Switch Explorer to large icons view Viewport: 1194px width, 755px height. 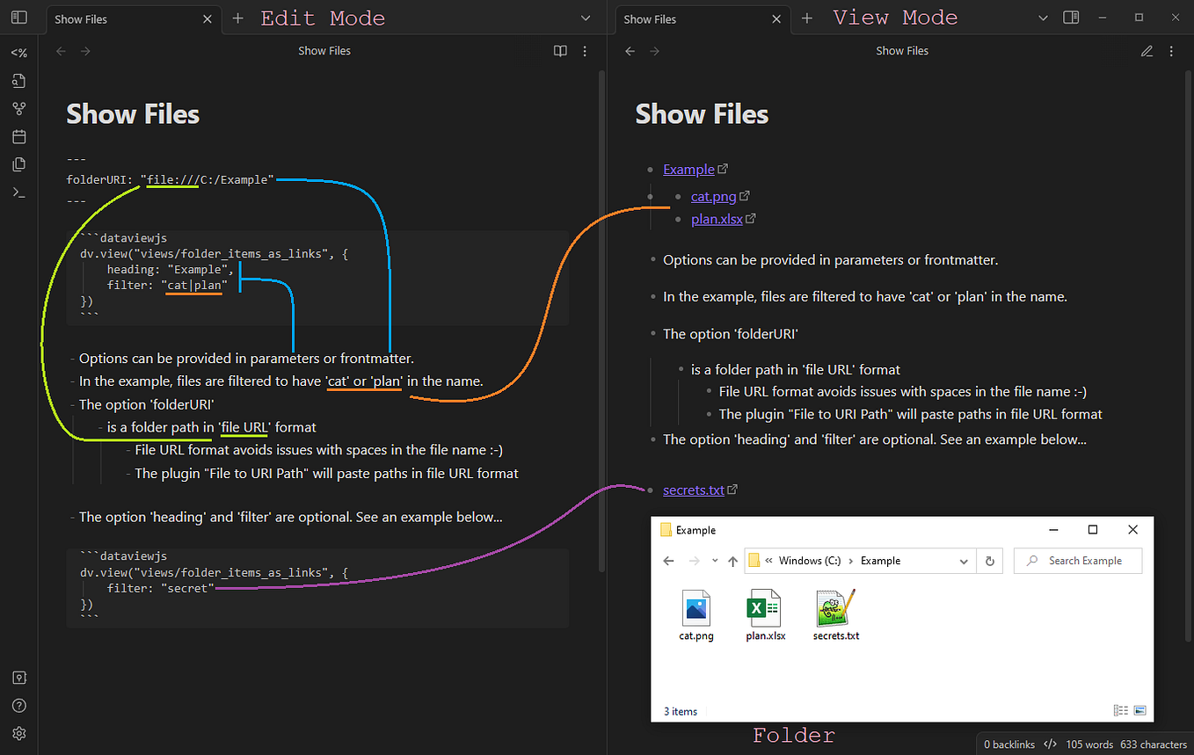[x=1139, y=710]
